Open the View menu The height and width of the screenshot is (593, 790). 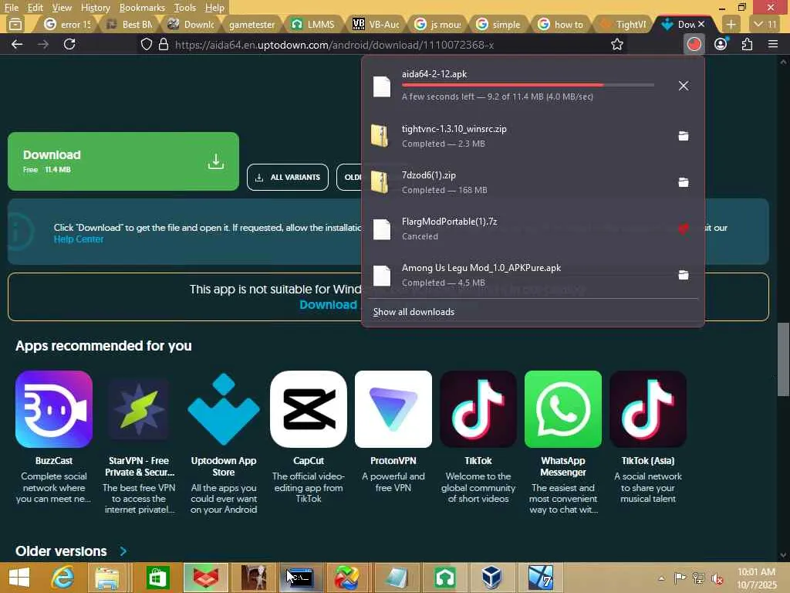[x=62, y=8]
